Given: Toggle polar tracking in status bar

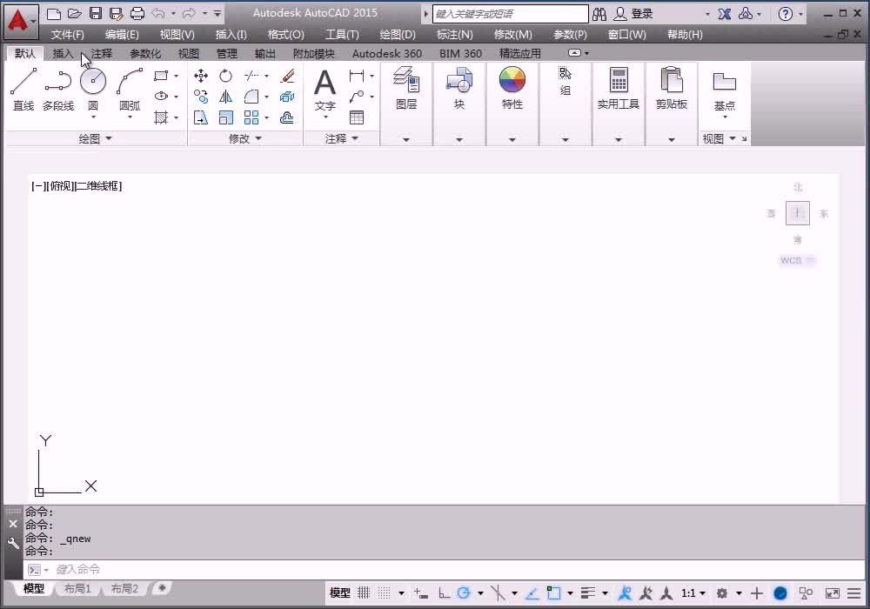Looking at the screenshot, I should 464,593.
